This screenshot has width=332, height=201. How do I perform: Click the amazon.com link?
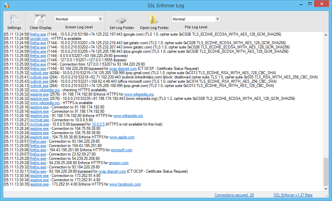[x=118, y=163]
